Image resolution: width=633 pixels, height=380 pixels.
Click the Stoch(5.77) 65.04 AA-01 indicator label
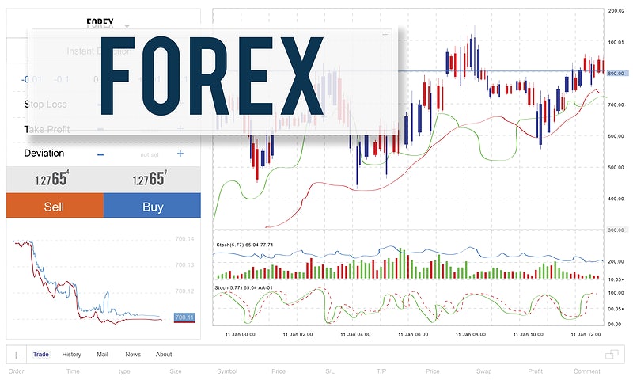pos(244,287)
